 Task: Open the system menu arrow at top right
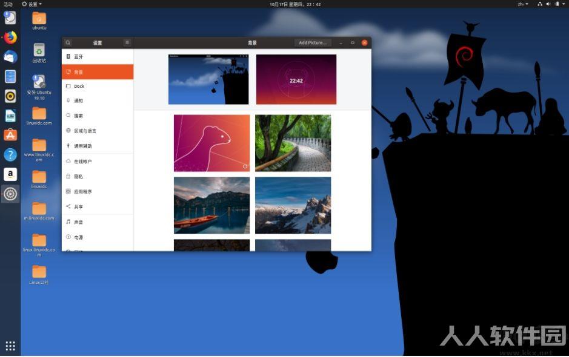point(564,4)
